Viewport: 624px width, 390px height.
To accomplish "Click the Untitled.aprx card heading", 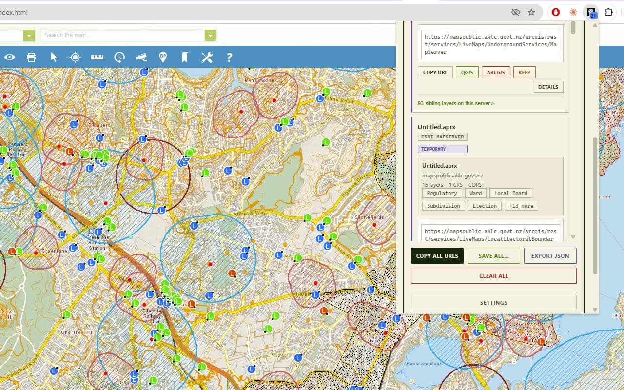I will click(436, 127).
